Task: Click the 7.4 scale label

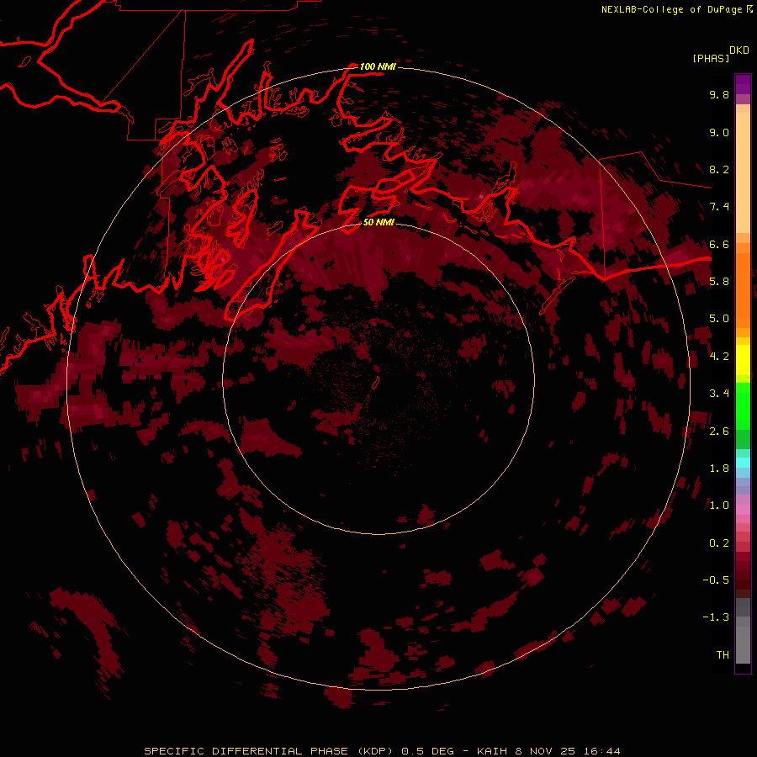Action: [719, 207]
